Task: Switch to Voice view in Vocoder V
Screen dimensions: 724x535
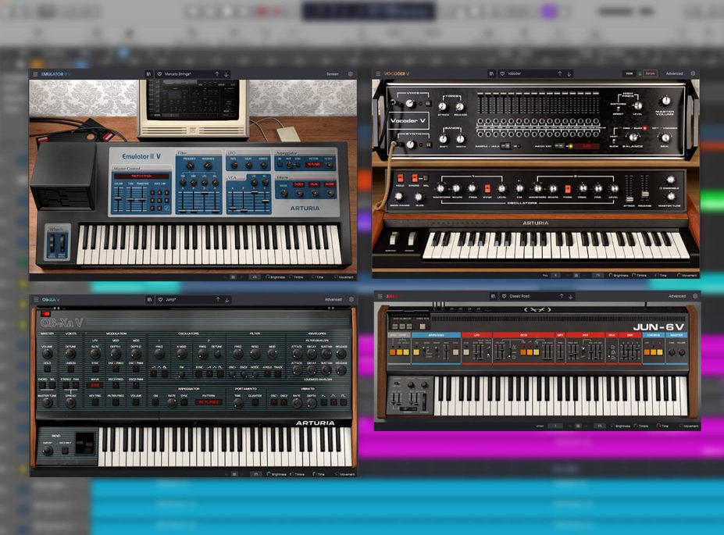Action: [x=629, y=73]
